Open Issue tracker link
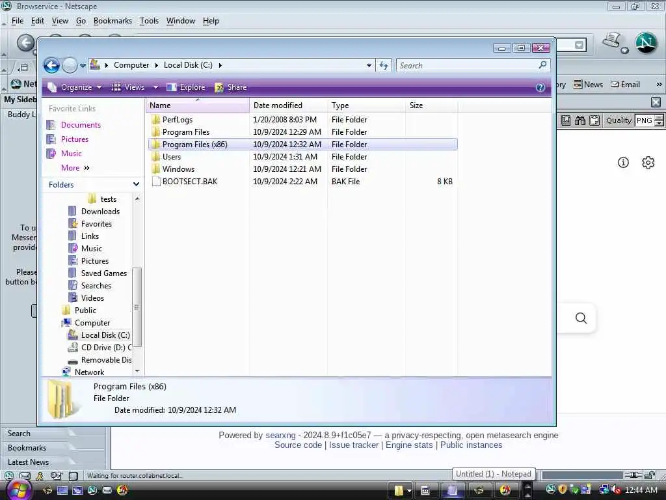The width and height of the screenshot is (666, 500). click(x=353, y=445)
